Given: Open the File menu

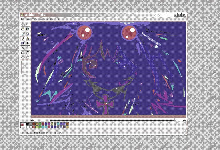Looking at the screenshot, I should click(23, 19).
